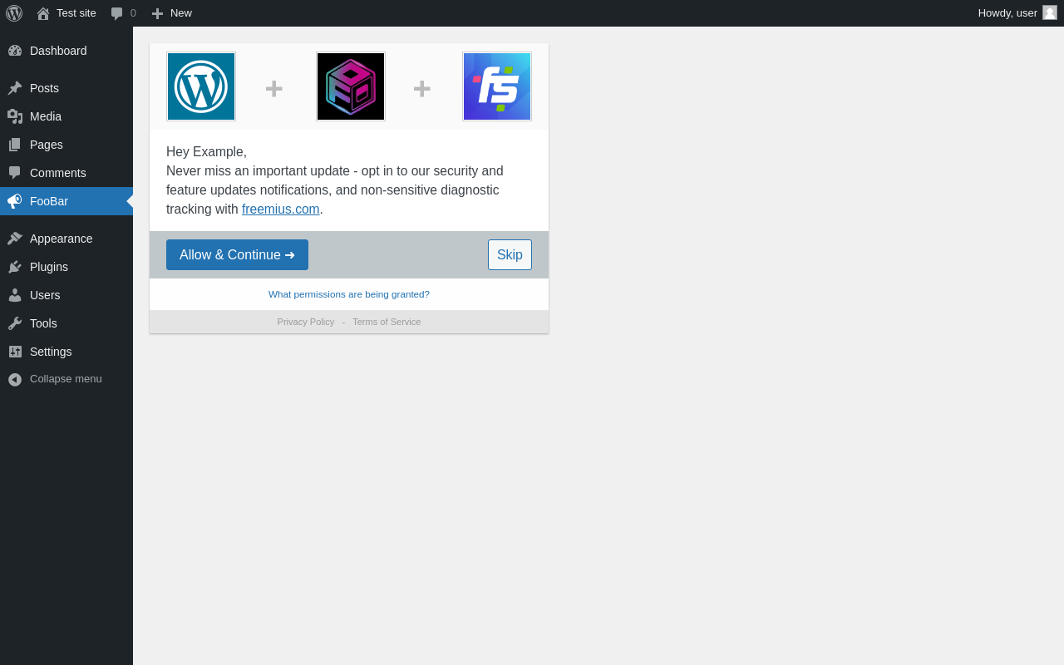Click the Freemius logo thumbnail
Screen dimensions: 1064x665
(497, 86)
